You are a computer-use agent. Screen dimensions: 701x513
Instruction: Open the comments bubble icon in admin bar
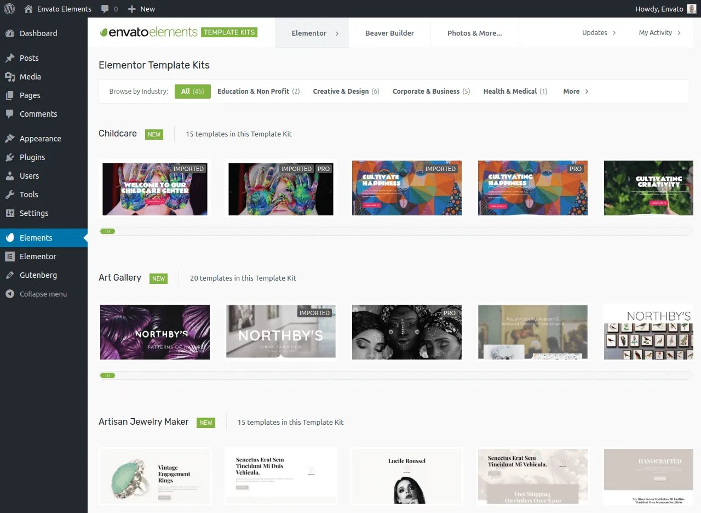[105, 9]
